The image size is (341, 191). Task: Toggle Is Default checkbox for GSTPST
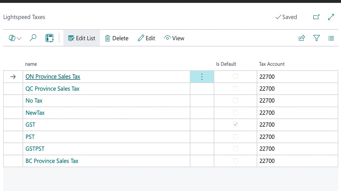point(235,149)
